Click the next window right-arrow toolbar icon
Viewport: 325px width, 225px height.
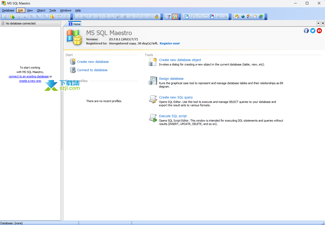(x=225, y=17)
